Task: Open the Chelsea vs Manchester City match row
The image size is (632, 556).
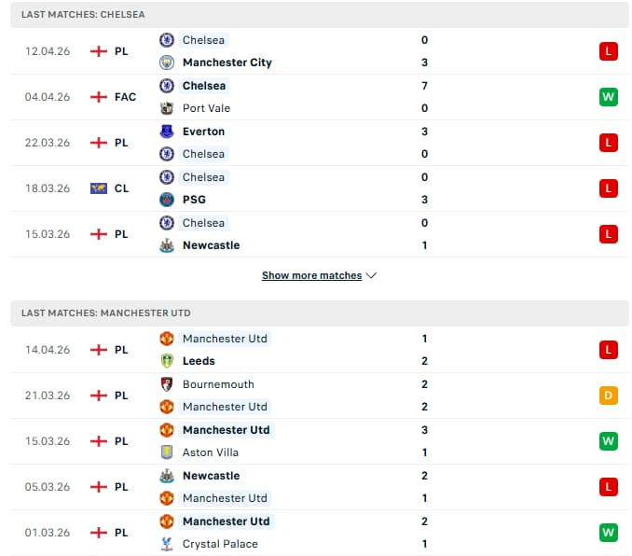Action: (x=317, y=51)
